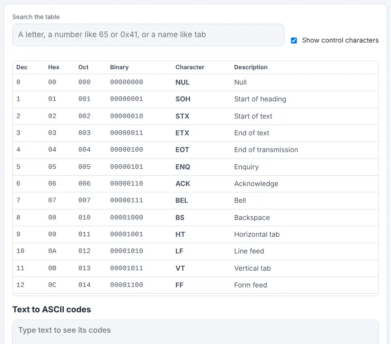The height and width of the screenshot is (344, 391).
Task: Click binary value 00000001
Action: coord(126,99)
